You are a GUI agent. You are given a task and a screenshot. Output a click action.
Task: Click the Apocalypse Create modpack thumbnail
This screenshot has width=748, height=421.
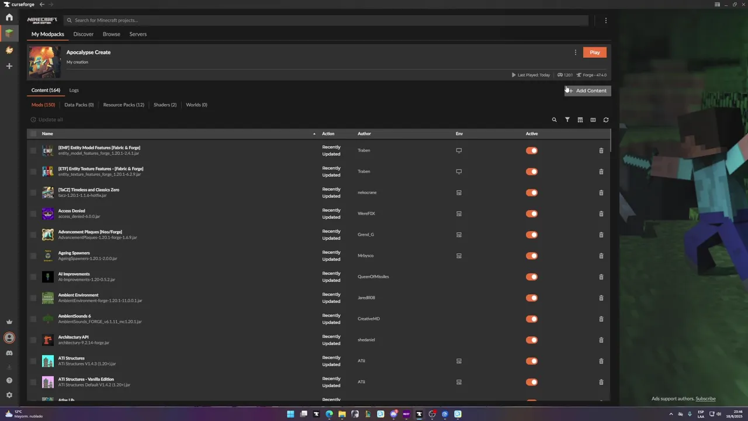click(x=44, y=62)
